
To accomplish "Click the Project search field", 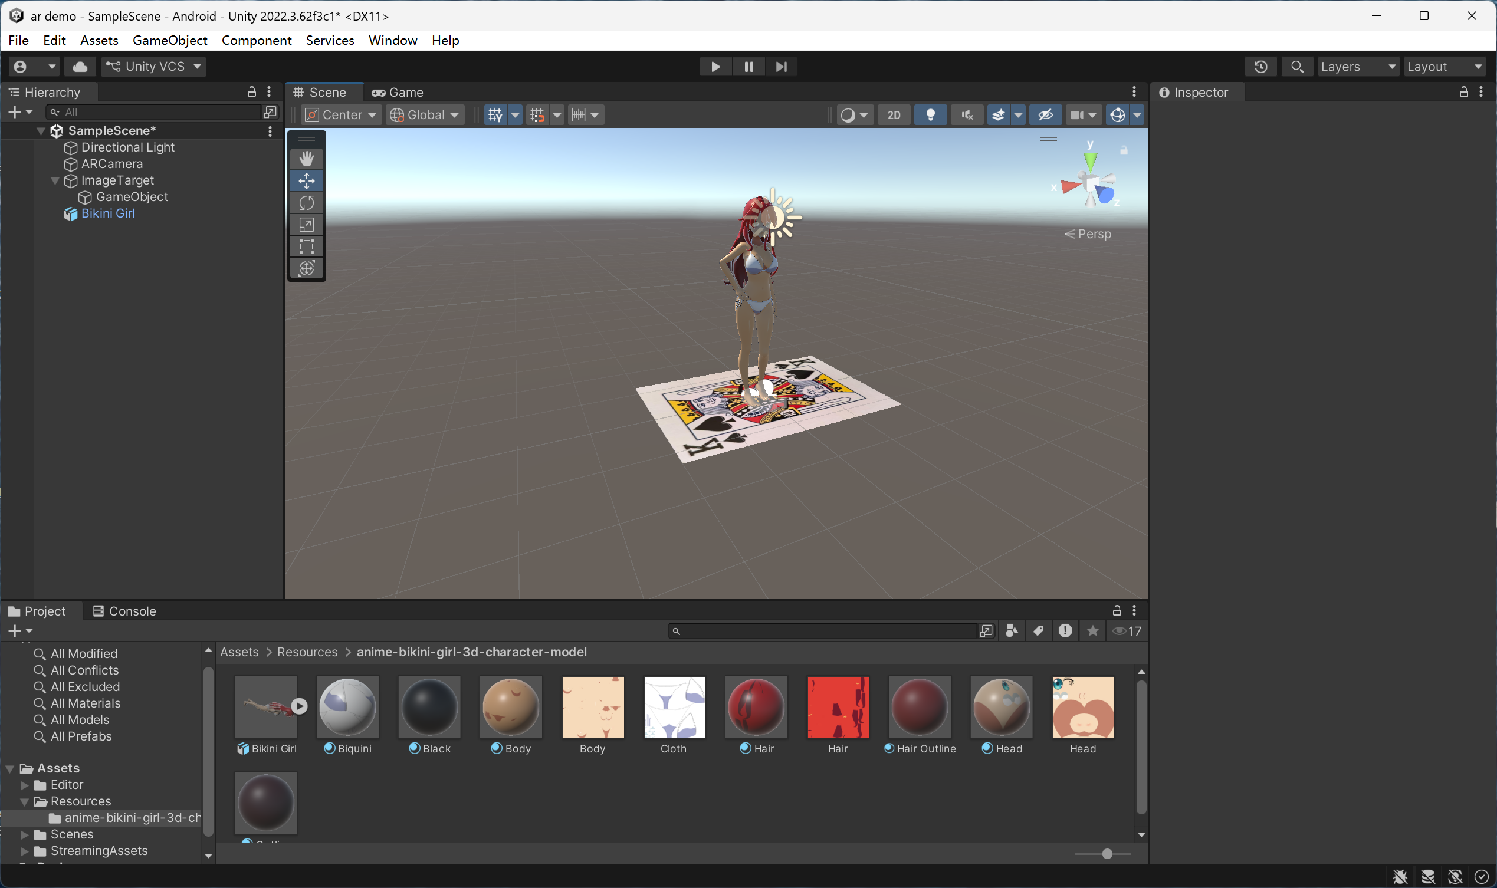I will pos(826,631).
